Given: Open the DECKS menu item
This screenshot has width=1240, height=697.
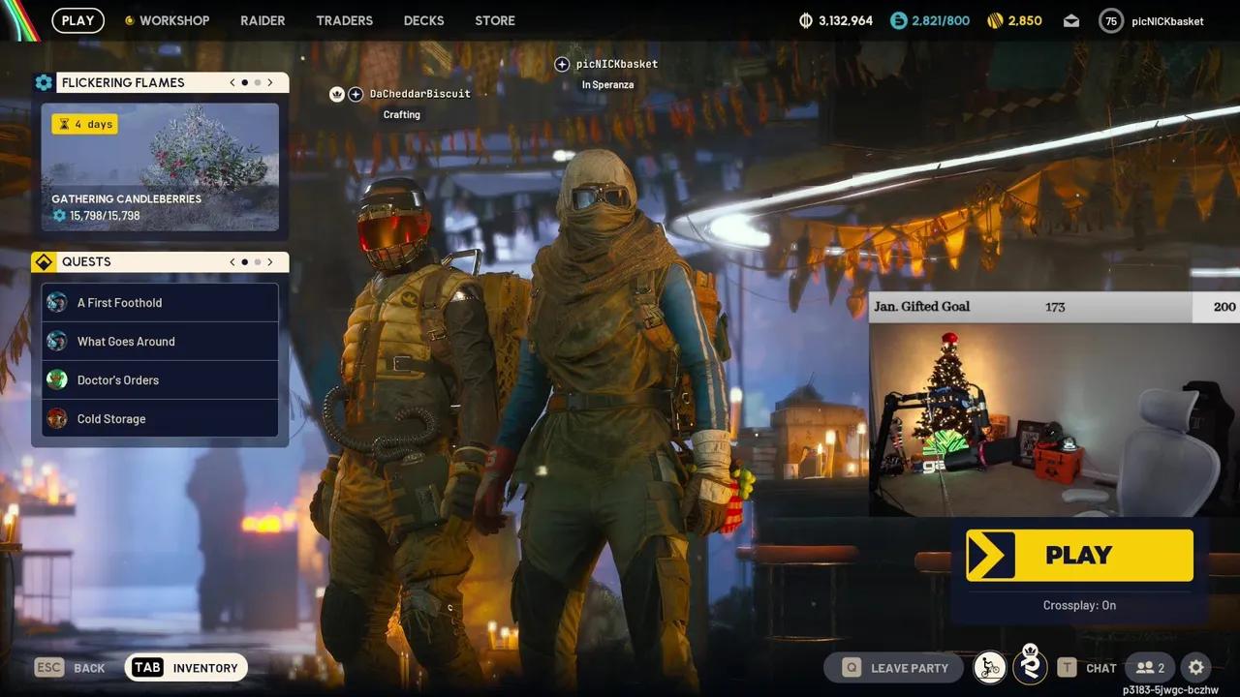Looking at the screenshot, I should [423, 19].
